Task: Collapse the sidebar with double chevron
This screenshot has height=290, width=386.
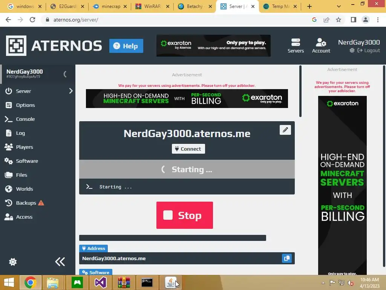Action: pyautogui.click(x=60, y=262)
